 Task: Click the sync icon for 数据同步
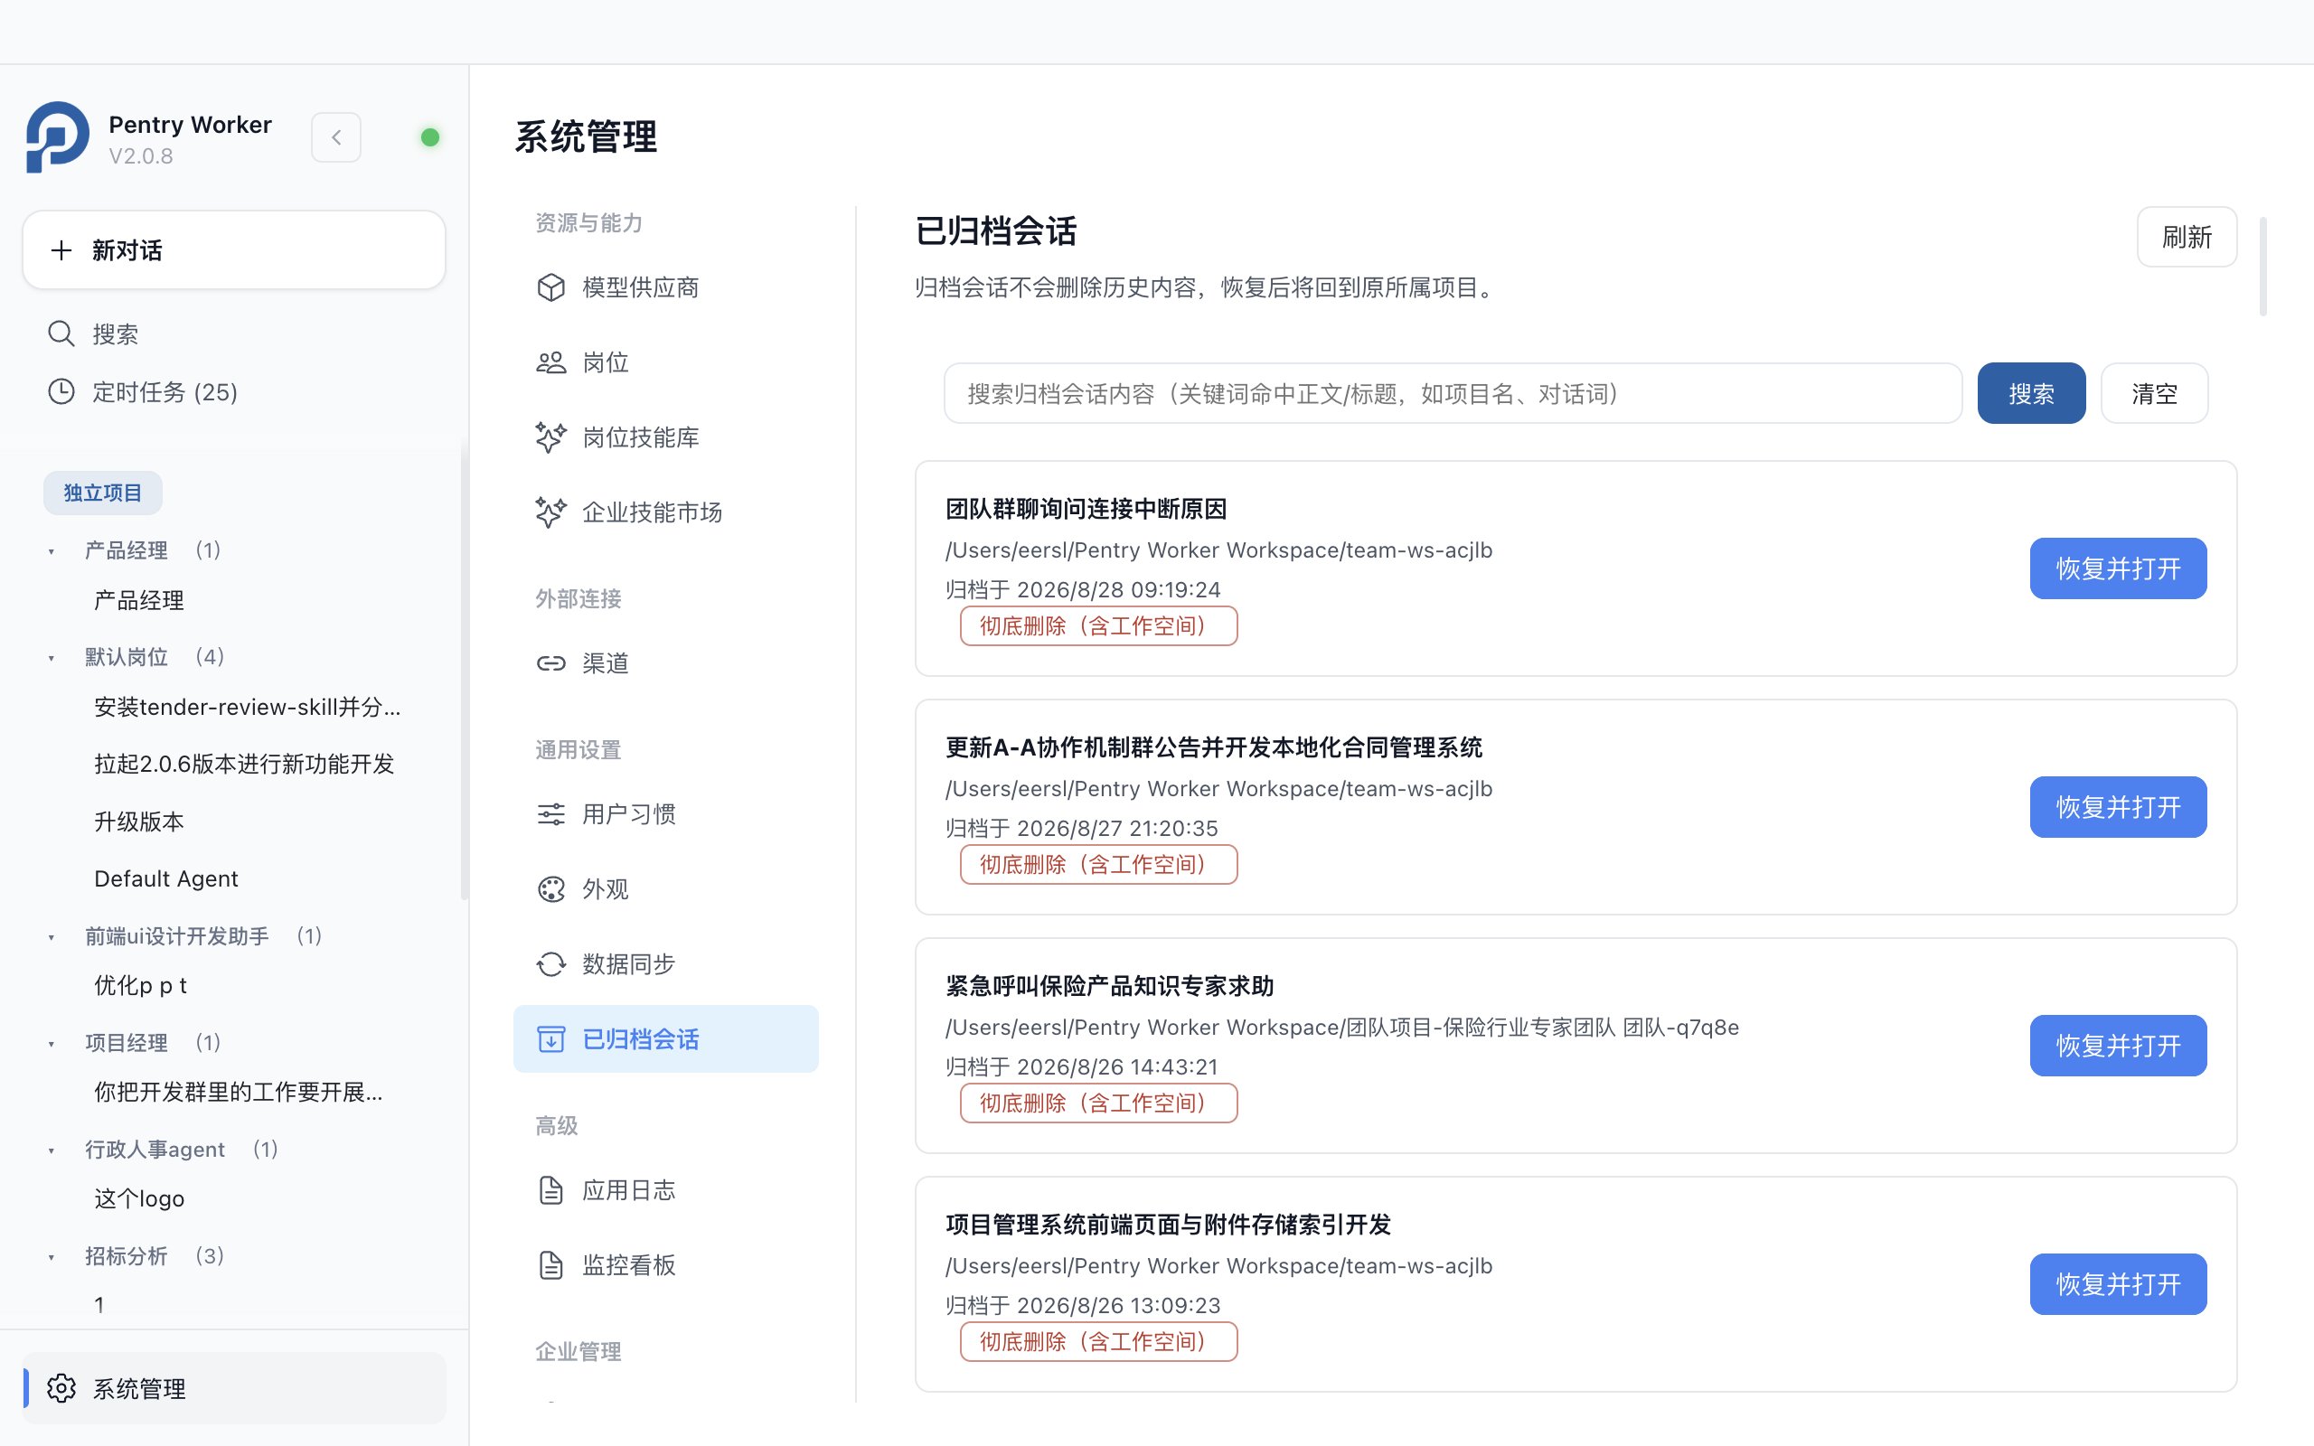click(x=550, y=964)
